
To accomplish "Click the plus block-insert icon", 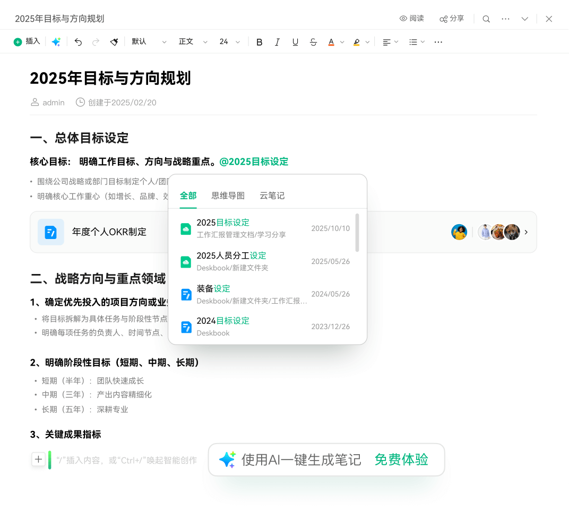I will (38, 459).
